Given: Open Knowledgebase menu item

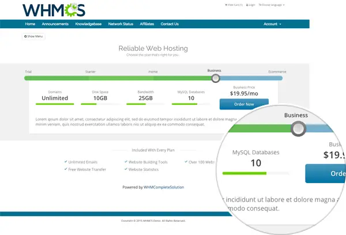Looking at the screenshot, I should tap(88, 24).
